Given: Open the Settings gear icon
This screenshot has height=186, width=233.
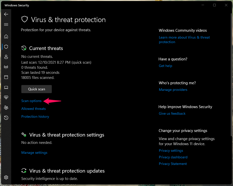Looking at the screenshot, I should point(6,177).
